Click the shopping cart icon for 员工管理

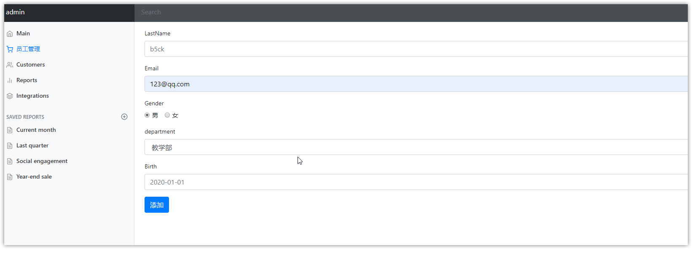[x=10, y=49]
